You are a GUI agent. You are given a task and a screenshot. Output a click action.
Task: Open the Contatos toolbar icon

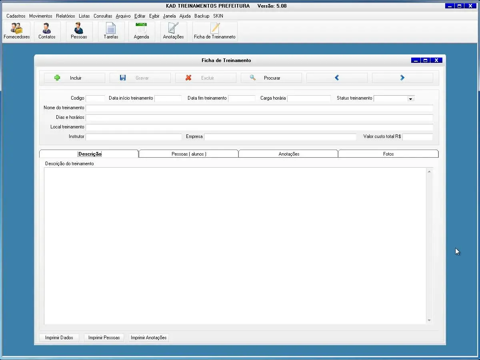47,32
